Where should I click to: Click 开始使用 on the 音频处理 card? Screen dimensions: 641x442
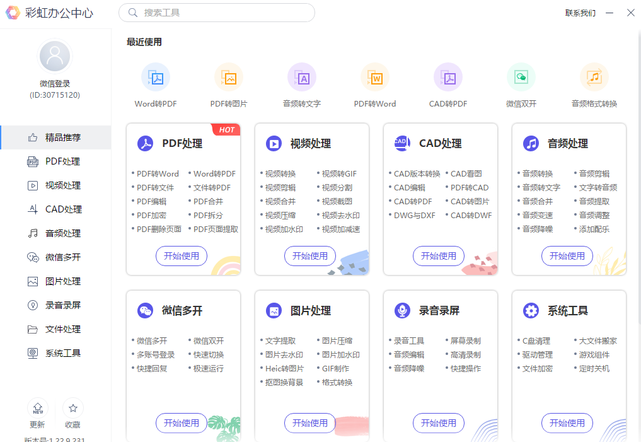coord(567,256)
